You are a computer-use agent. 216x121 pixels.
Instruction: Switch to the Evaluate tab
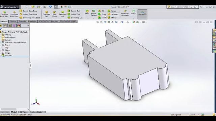[22, 22]
